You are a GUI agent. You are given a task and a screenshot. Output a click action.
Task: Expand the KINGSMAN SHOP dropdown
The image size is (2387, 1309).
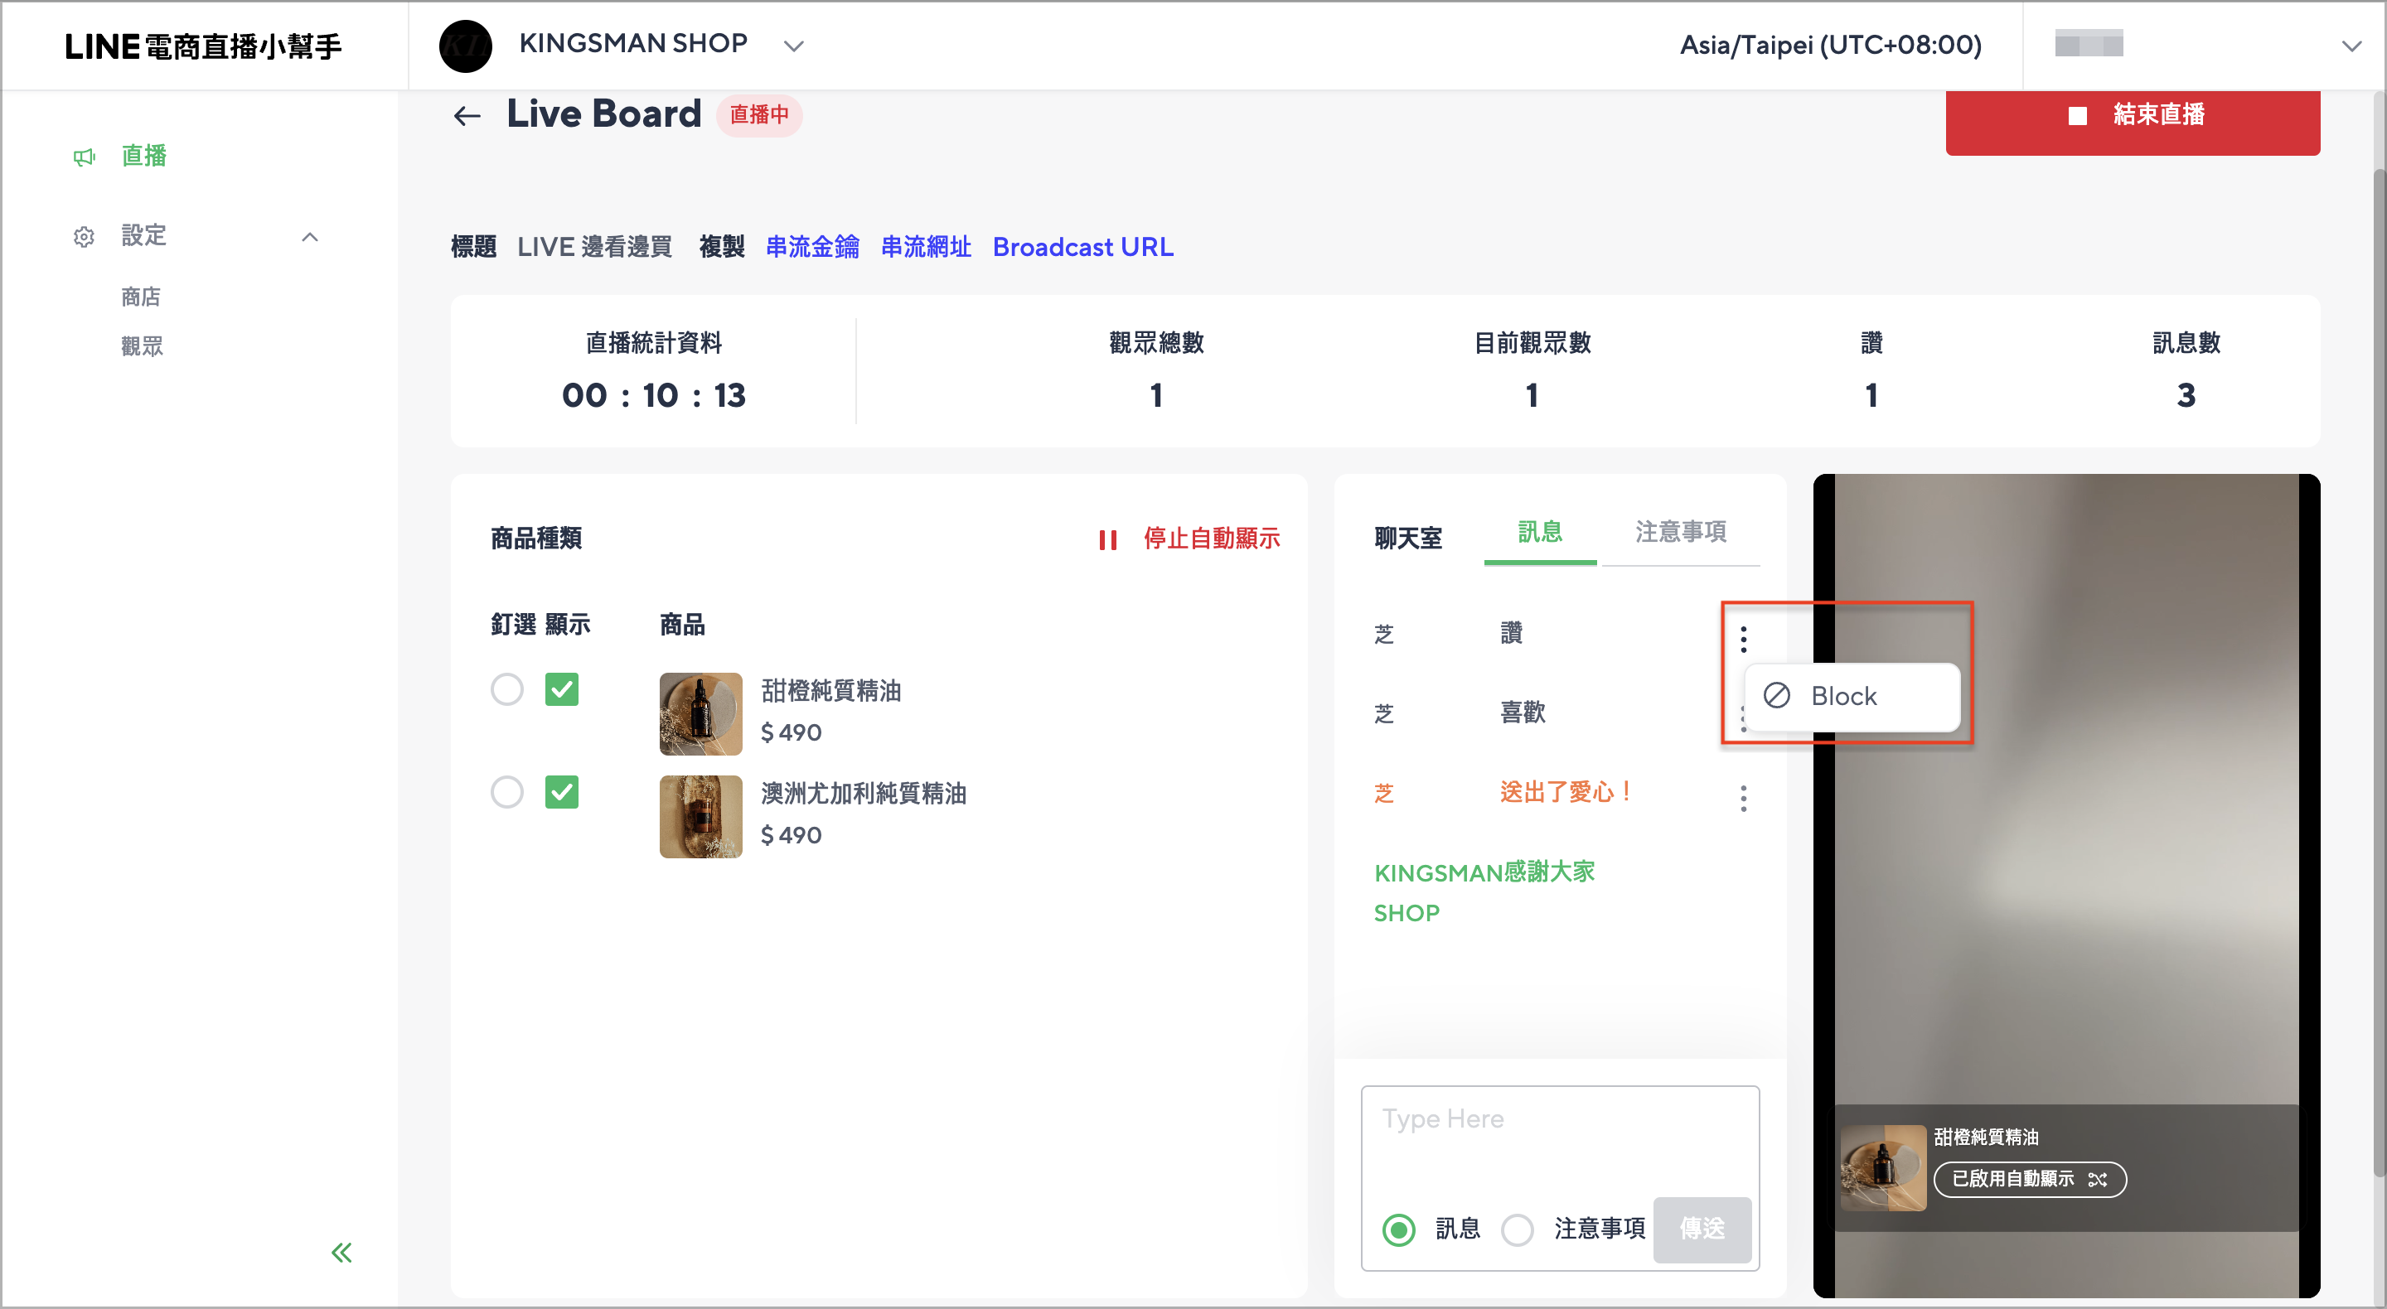(x=793, y=46)
